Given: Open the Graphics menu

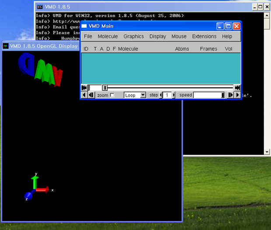Looking at the screenshot, I should (134, 36).
